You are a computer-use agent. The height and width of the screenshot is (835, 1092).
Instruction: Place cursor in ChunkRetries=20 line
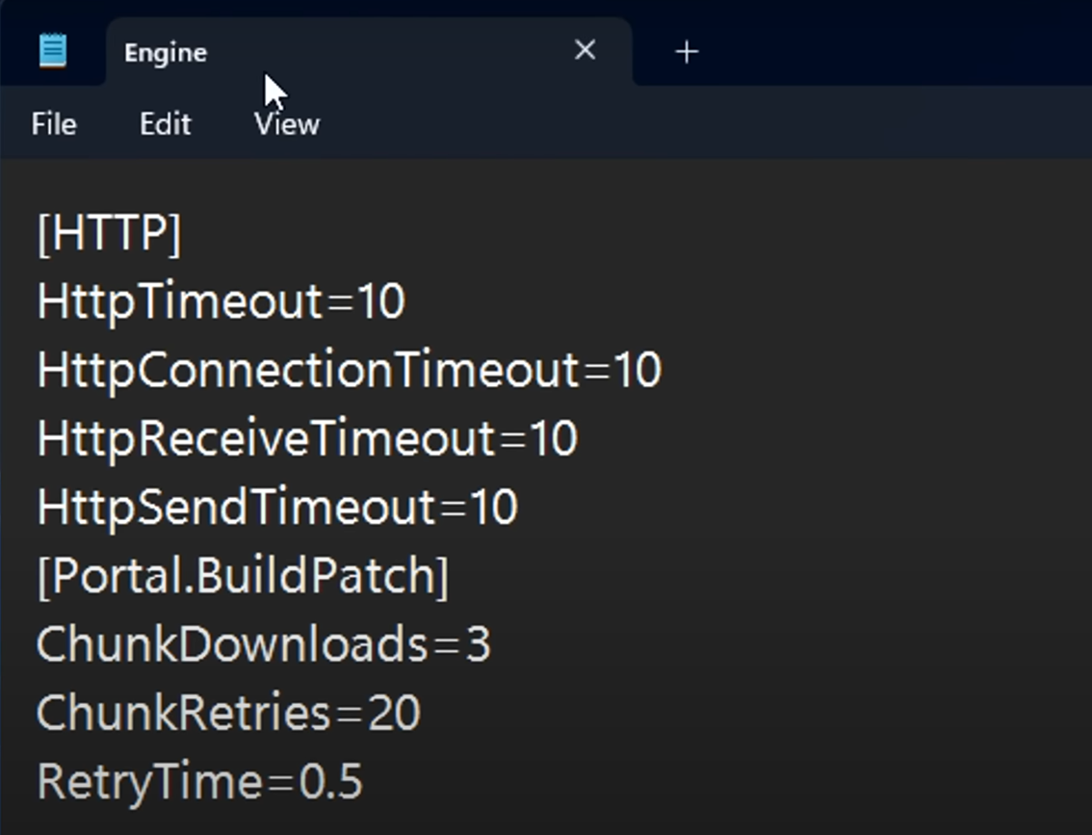click(x=228, y=714)
